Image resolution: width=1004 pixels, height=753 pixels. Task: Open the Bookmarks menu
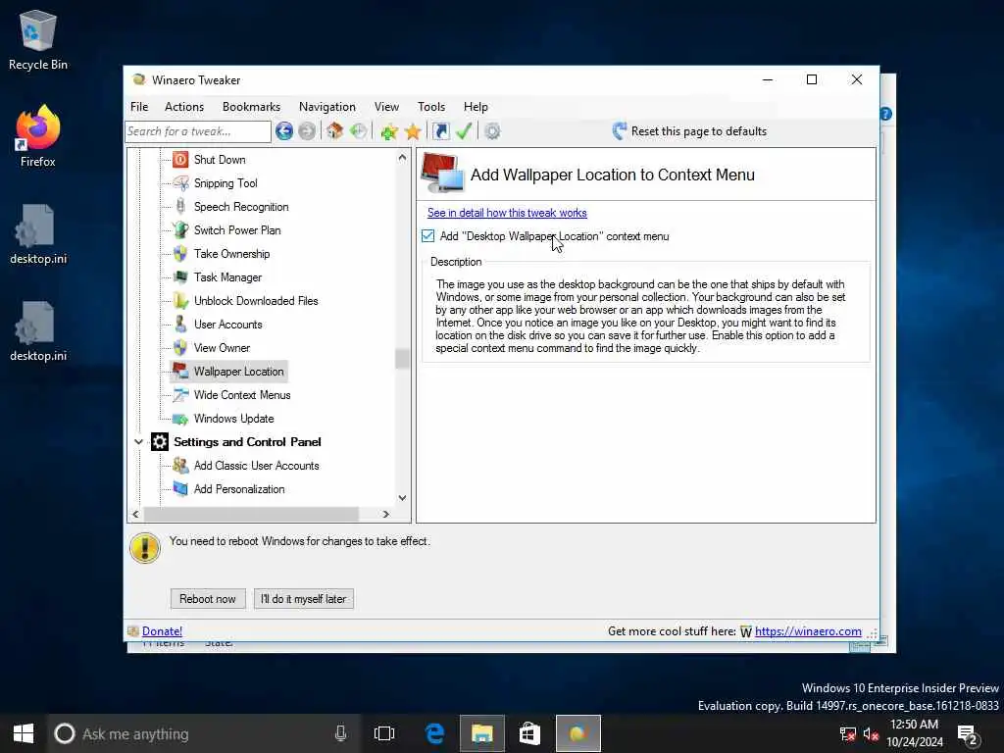click(x=251, y=107)
